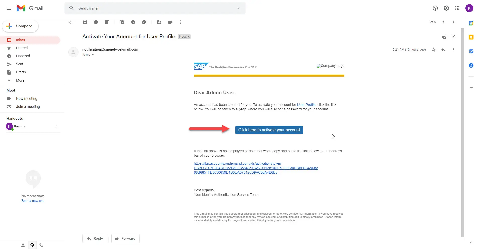
Task: Click the vertical scrollbar of the email pane
Action: 462,132
